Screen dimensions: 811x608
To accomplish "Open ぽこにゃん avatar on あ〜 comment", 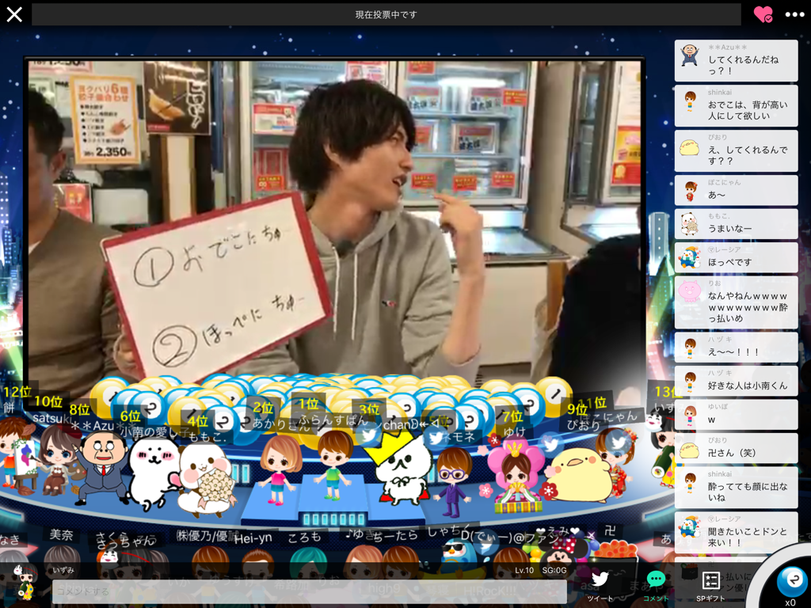I will (x=690, y=191).
